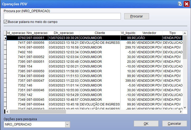This screenshot has height=130, width=191.
Task: Sort by Id_operacao column header
Action: (16, 33)
